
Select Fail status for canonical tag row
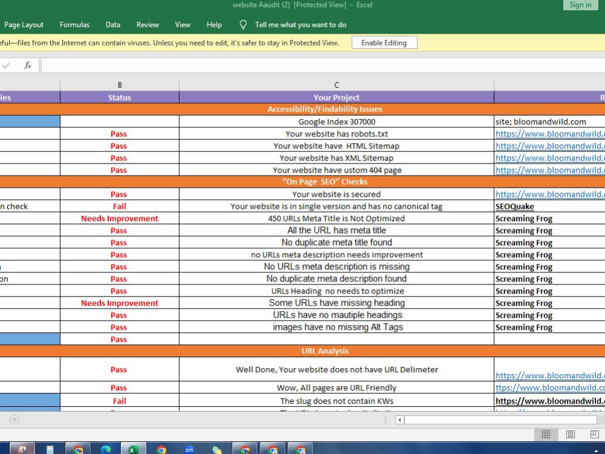tap(120, 206)
